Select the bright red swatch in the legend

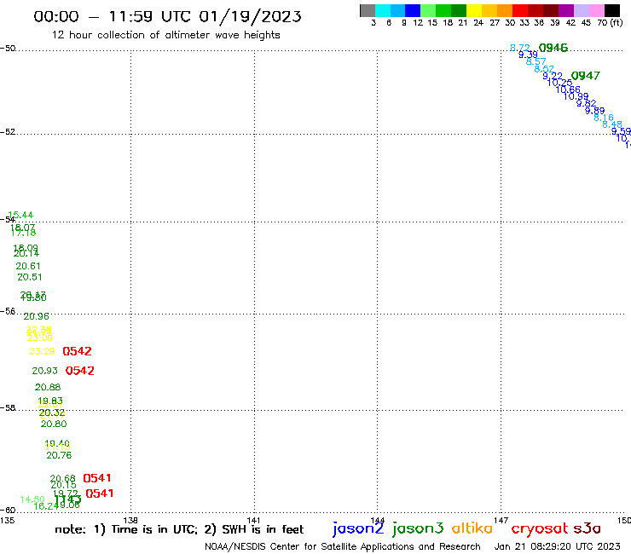point(519,10)
